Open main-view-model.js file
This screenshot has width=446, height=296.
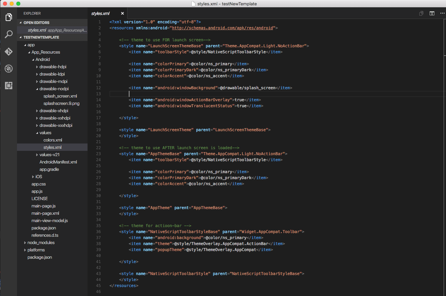point(50,220)
